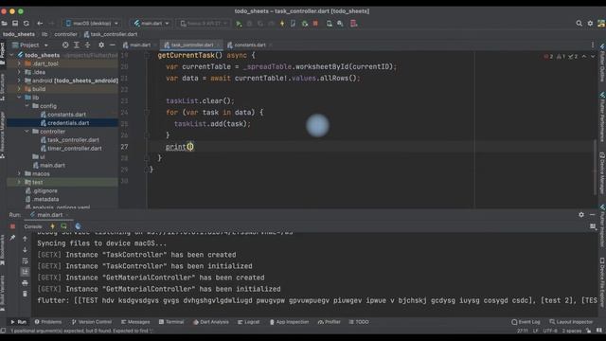Expand the android folder in tree
Viewport: 606px width, 341px height.
tap(19, 81)
